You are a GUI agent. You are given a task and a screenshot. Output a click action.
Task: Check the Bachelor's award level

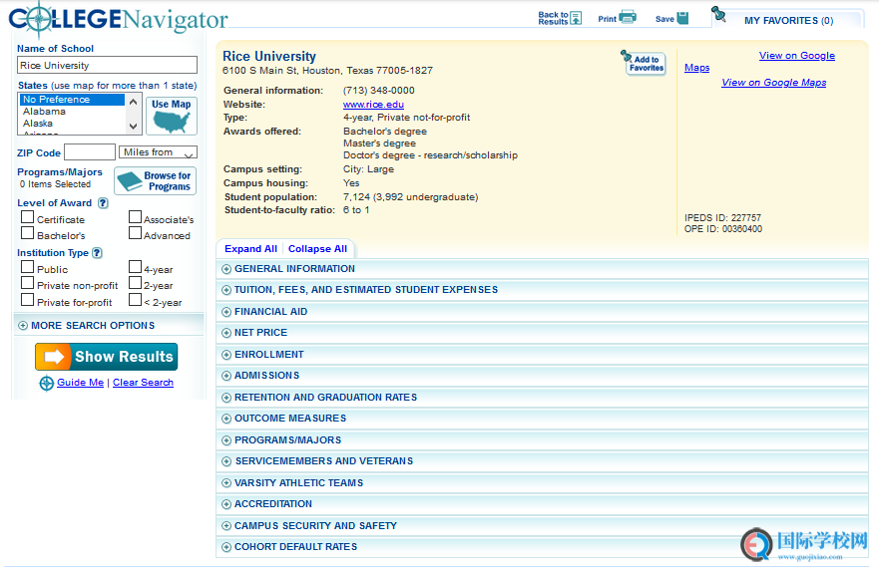(28, 232)
